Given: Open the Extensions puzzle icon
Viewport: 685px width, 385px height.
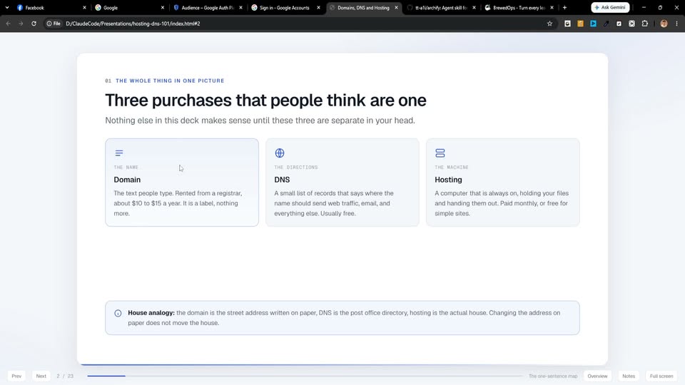Looking at the screenshot, I should pos(645,24).
